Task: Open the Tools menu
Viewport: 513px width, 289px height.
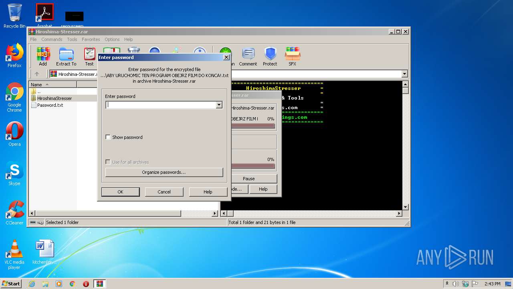Action: [x=72, y=39]
